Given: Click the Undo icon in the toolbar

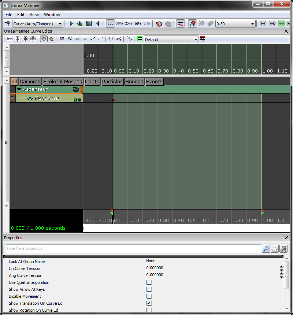Looking at the screenshot, I should (x=159, y=23).
